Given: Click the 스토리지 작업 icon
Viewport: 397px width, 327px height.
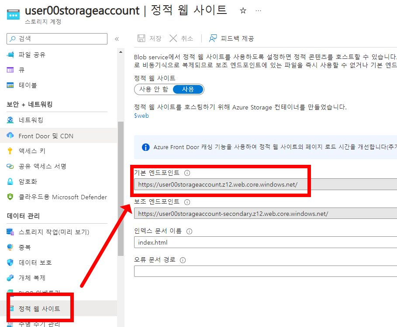Looking at the screenshot, I should [x=10, y=232].
